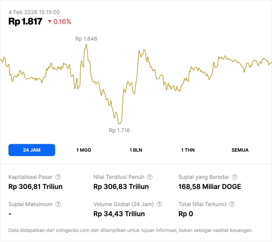The width and height of the screenshot is (272, 242).
Task: Click help icon beside Kapitalisasi Pasar
Action: (x=58, y=177)
